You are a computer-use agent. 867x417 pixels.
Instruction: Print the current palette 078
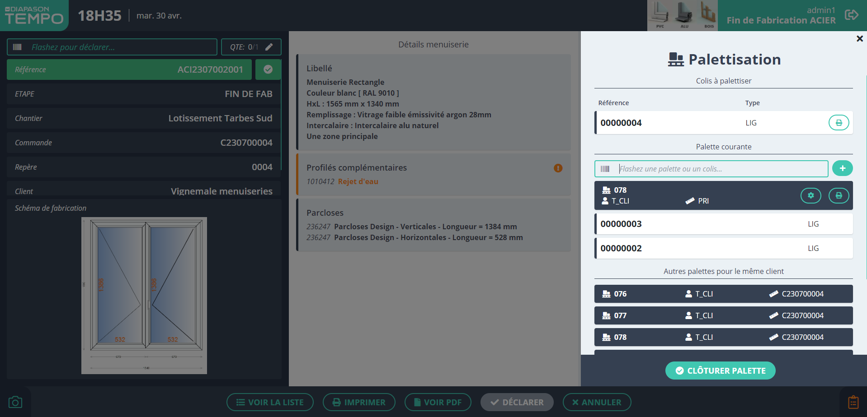click(839, 196)
